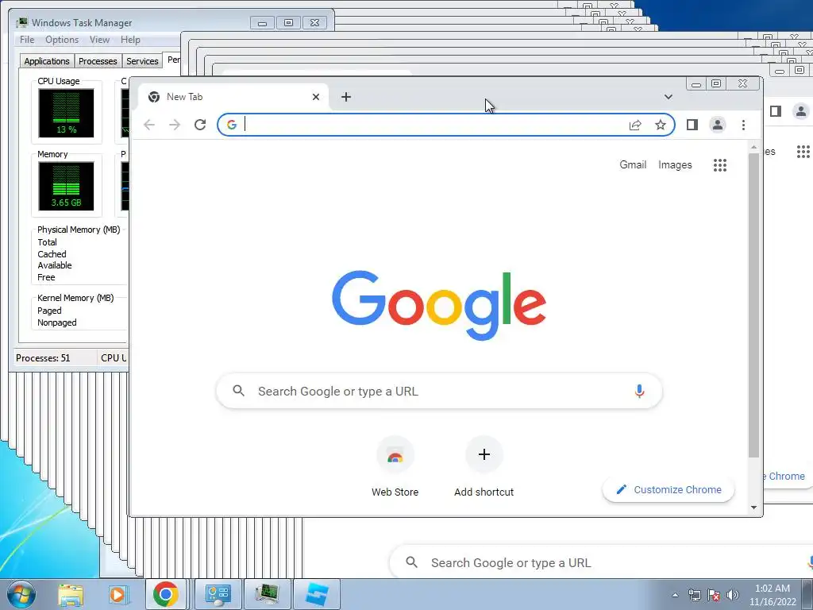Screen dimensions: 813x610
Task: Open the Control Panel taskbar icon
Action: 218,594
